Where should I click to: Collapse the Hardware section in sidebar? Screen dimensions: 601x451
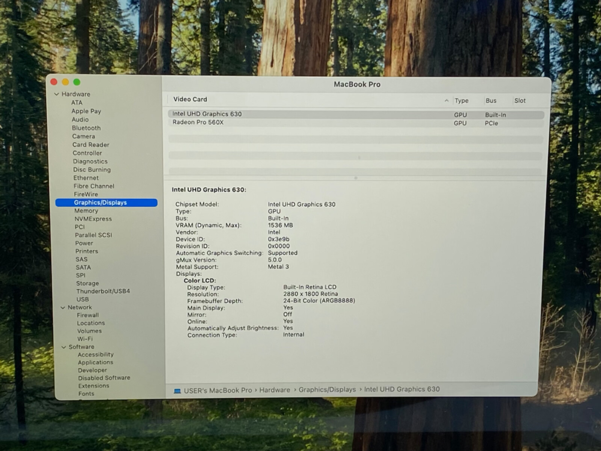click(57, 94)
